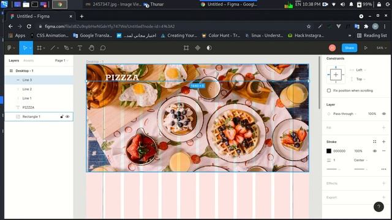Screen dimensions: 392x220
Task: Open the Page 1 dropdown
Action: tap(61, 61)
